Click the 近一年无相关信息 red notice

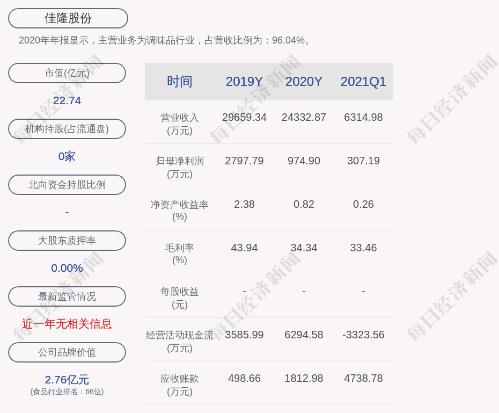[67, 324]
